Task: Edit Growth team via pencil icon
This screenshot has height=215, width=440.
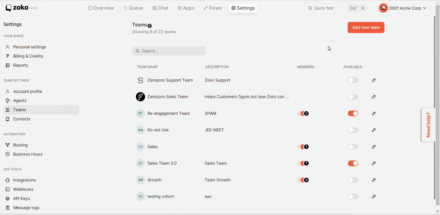Action: coord(374,180)
